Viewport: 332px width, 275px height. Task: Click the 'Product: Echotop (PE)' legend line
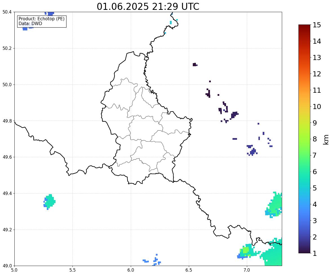point(41,19)
